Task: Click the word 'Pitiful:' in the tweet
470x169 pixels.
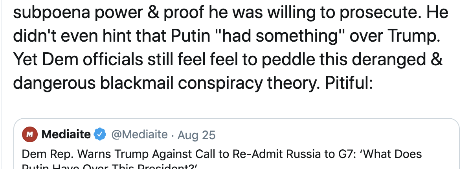Action: 349,84
